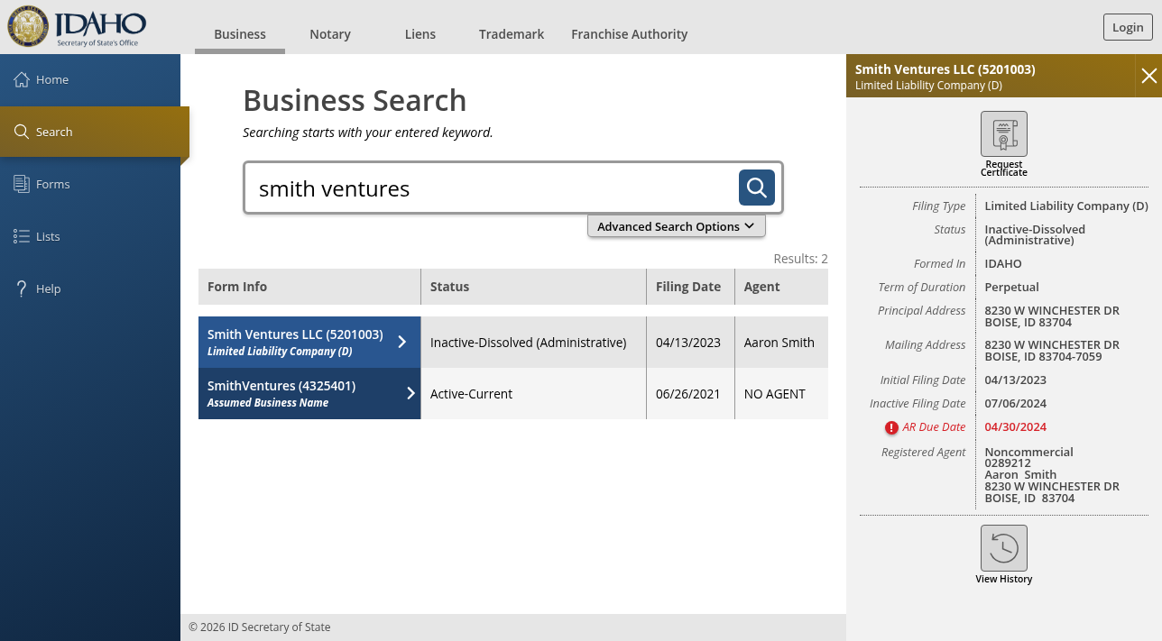This screenshot has width=1162, height=641.
Task: Click the 04/13/2023 initial filing date value
Action: coord(1016,380)
